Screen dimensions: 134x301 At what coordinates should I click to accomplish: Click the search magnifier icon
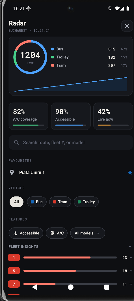(x=16, y=142)
